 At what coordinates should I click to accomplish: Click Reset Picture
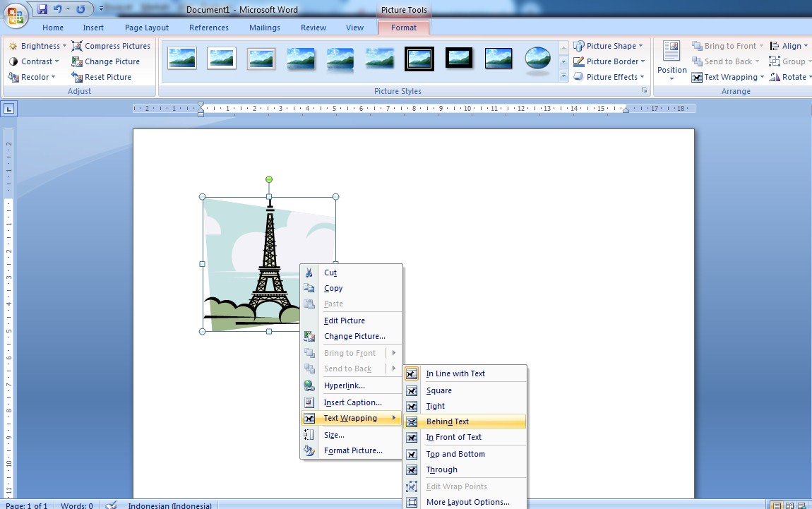[x=102, y=77]
